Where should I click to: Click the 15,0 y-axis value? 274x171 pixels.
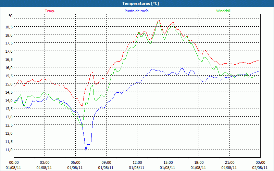tap(9, 84)
